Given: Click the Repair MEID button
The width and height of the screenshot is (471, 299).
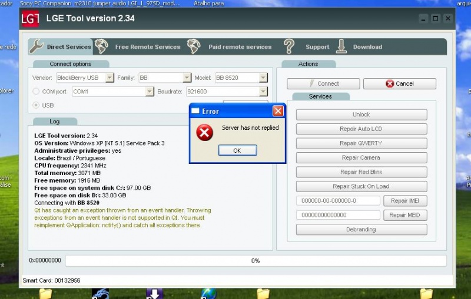Looking at the screenshot, I should [405, 215].
